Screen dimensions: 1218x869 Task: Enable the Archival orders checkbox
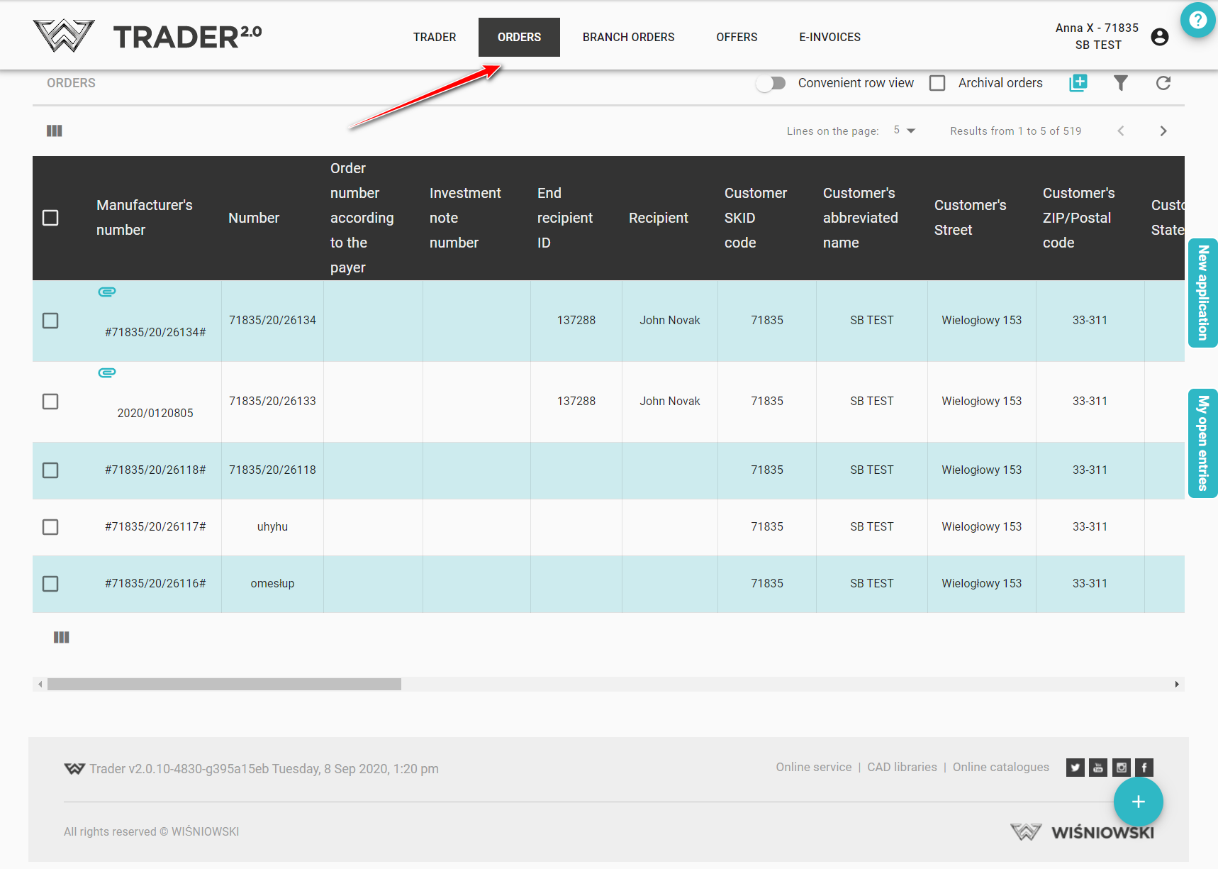937,83
